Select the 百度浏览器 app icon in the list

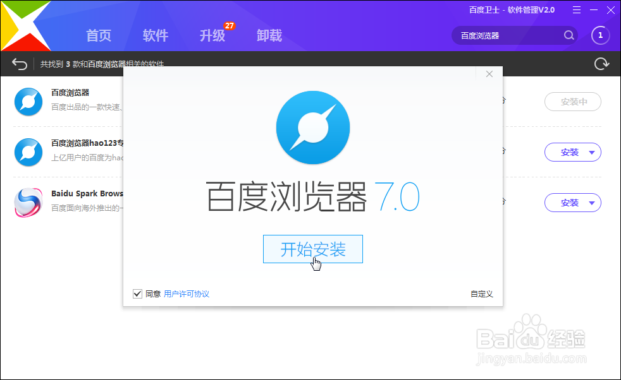28,102
